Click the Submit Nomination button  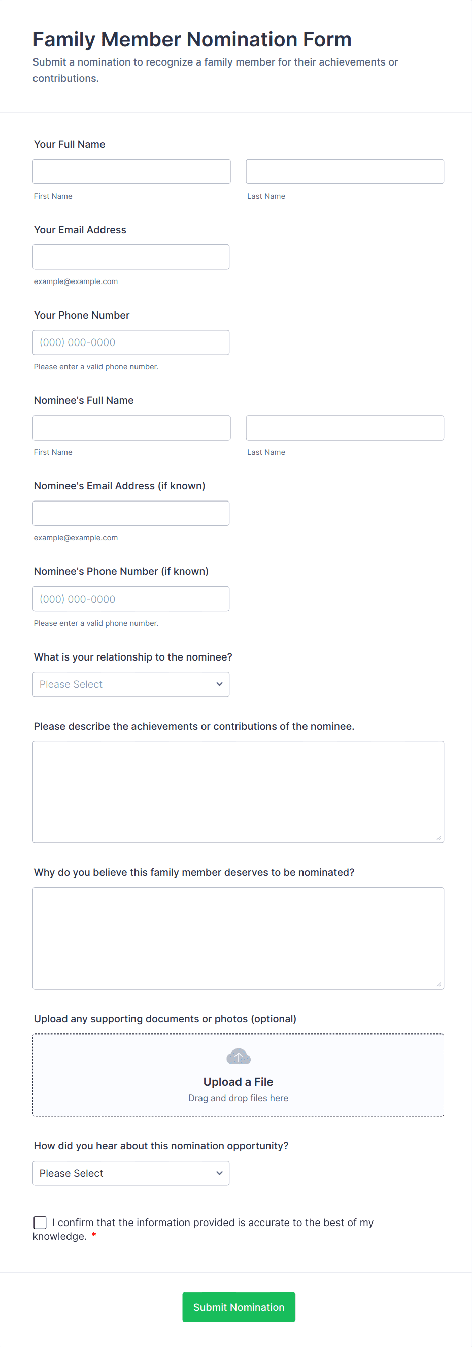click(239, 1307)
